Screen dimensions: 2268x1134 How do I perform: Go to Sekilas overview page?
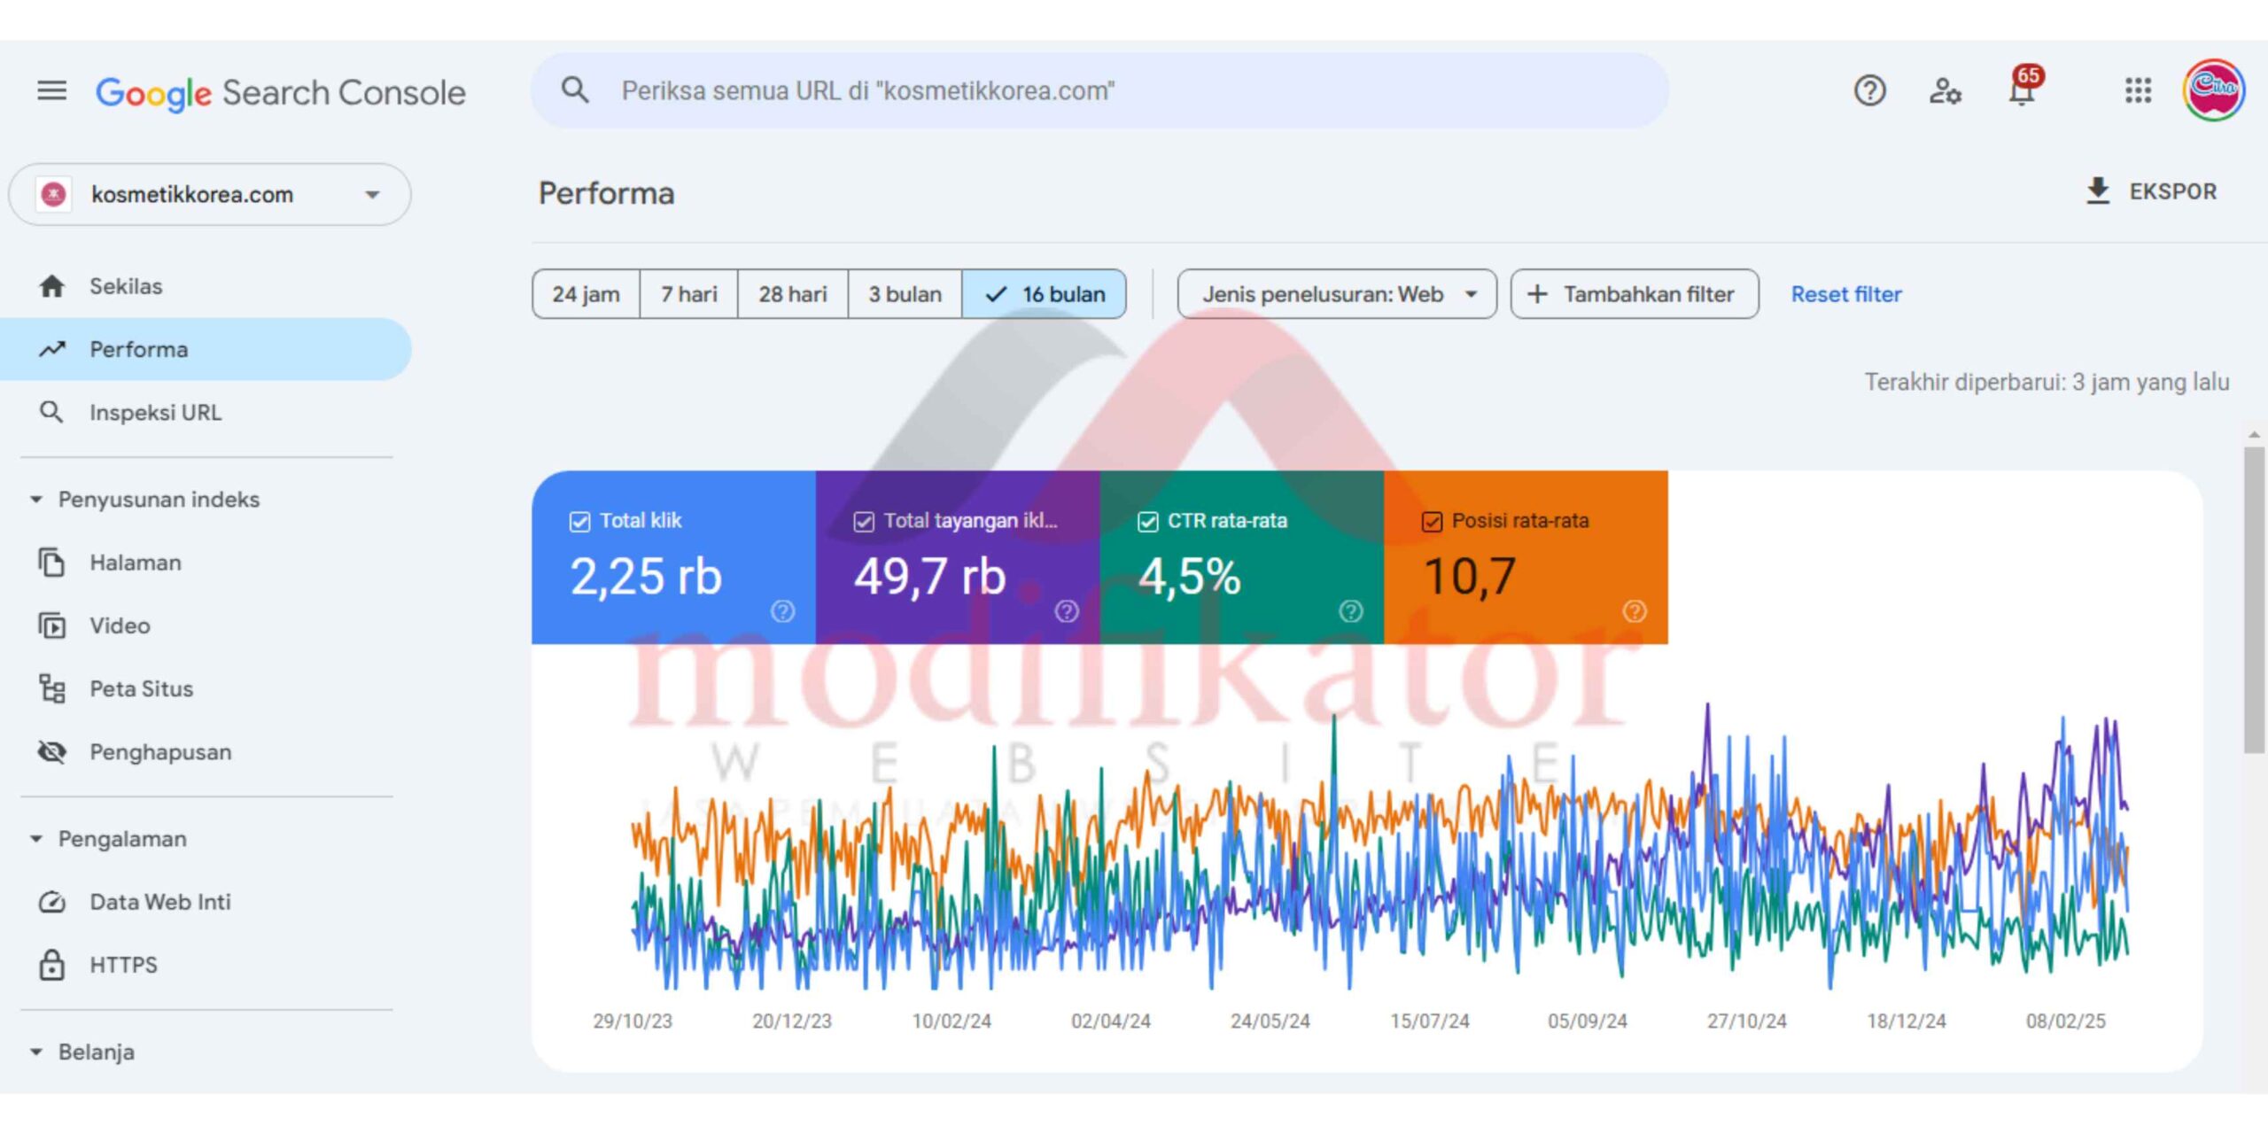[x=206, y=286]
